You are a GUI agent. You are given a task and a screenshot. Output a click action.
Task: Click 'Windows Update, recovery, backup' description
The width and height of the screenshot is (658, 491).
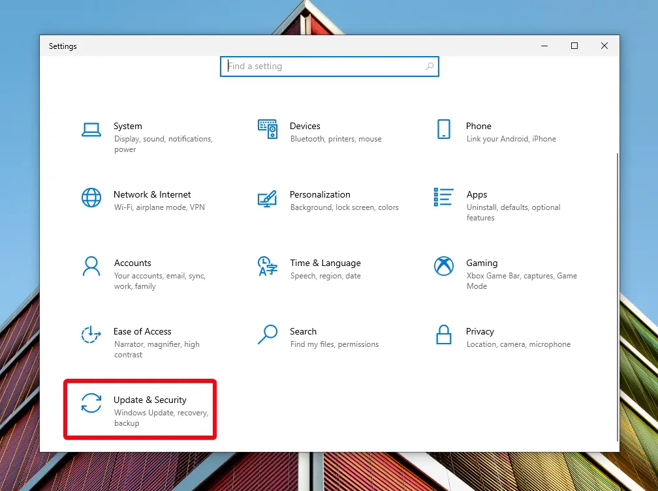[x=161, y=417]
